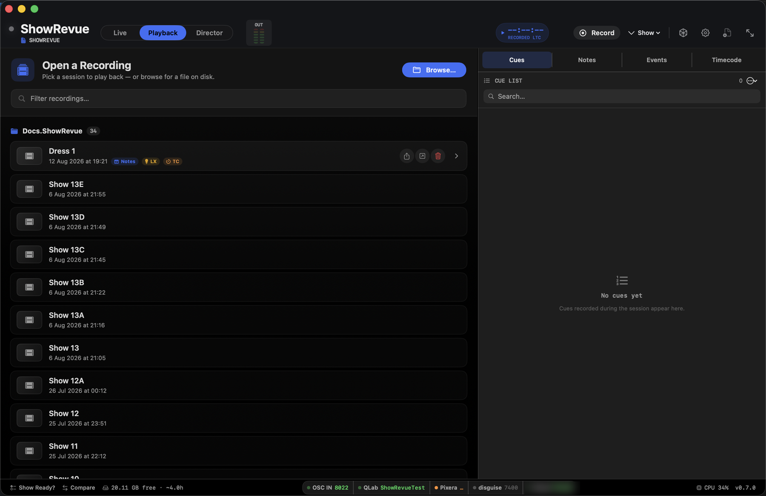Open the Show 12A recording
Image resolution: width=766 pixels, height=496 pixels.
tap(239, 385)
